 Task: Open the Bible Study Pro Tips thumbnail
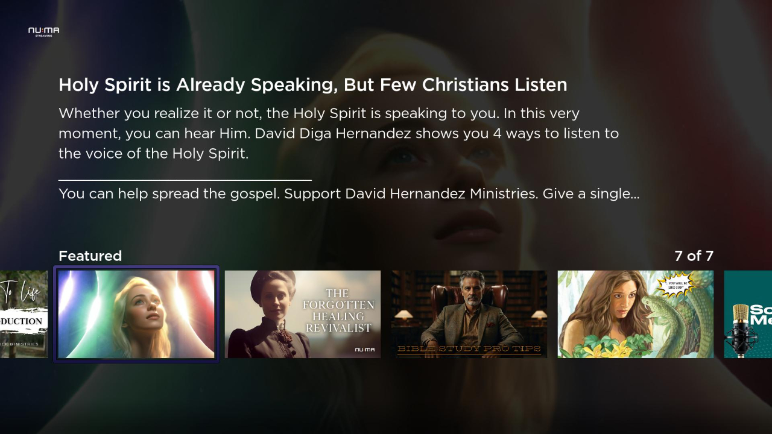(x=469, y=314)
